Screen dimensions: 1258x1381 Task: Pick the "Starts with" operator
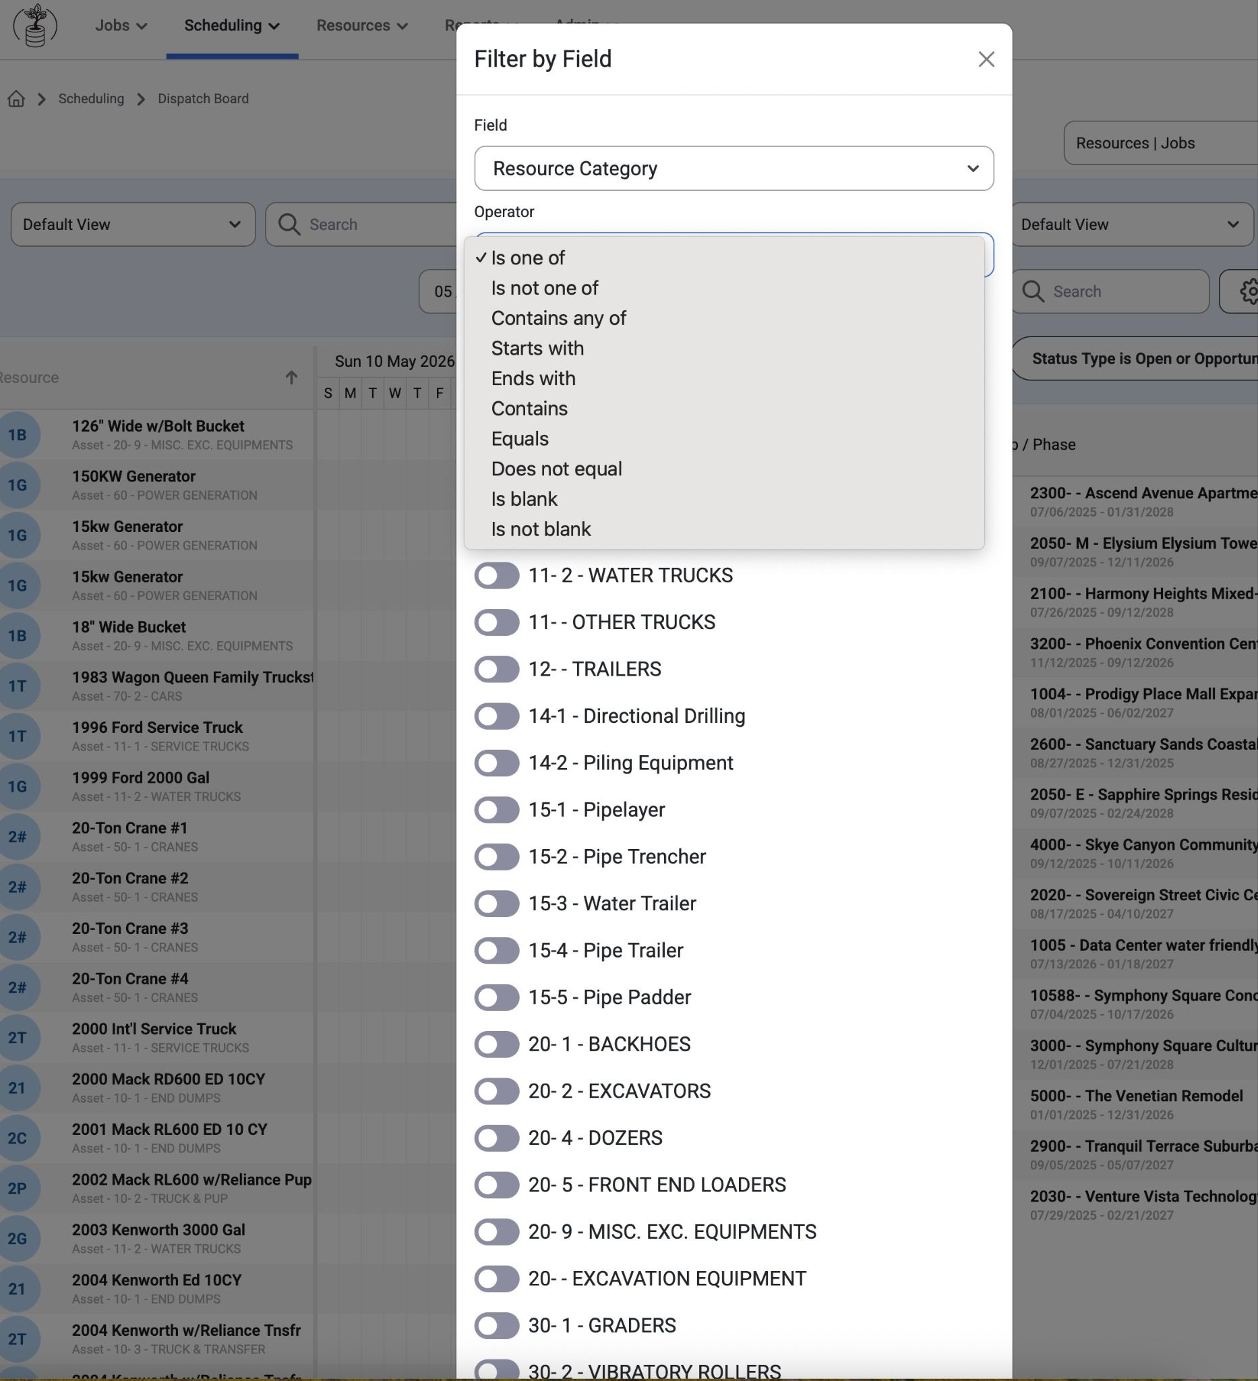(724, 349)
